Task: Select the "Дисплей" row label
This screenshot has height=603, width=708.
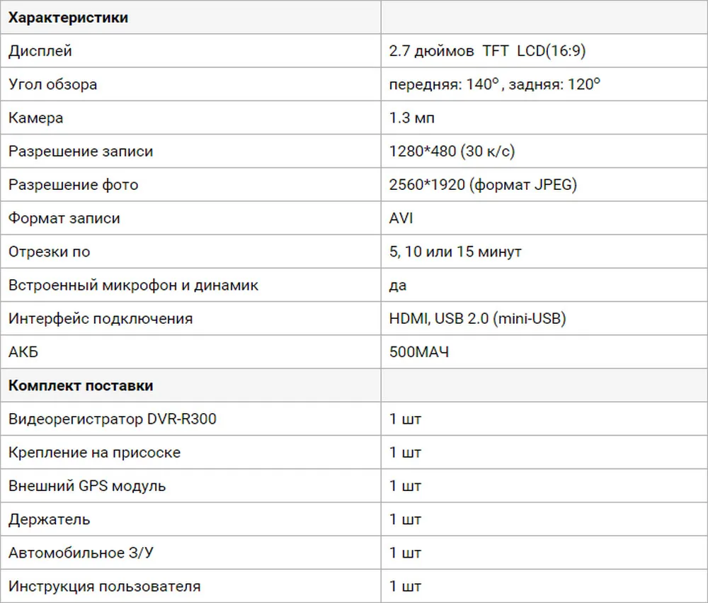Action: point(40,51)
